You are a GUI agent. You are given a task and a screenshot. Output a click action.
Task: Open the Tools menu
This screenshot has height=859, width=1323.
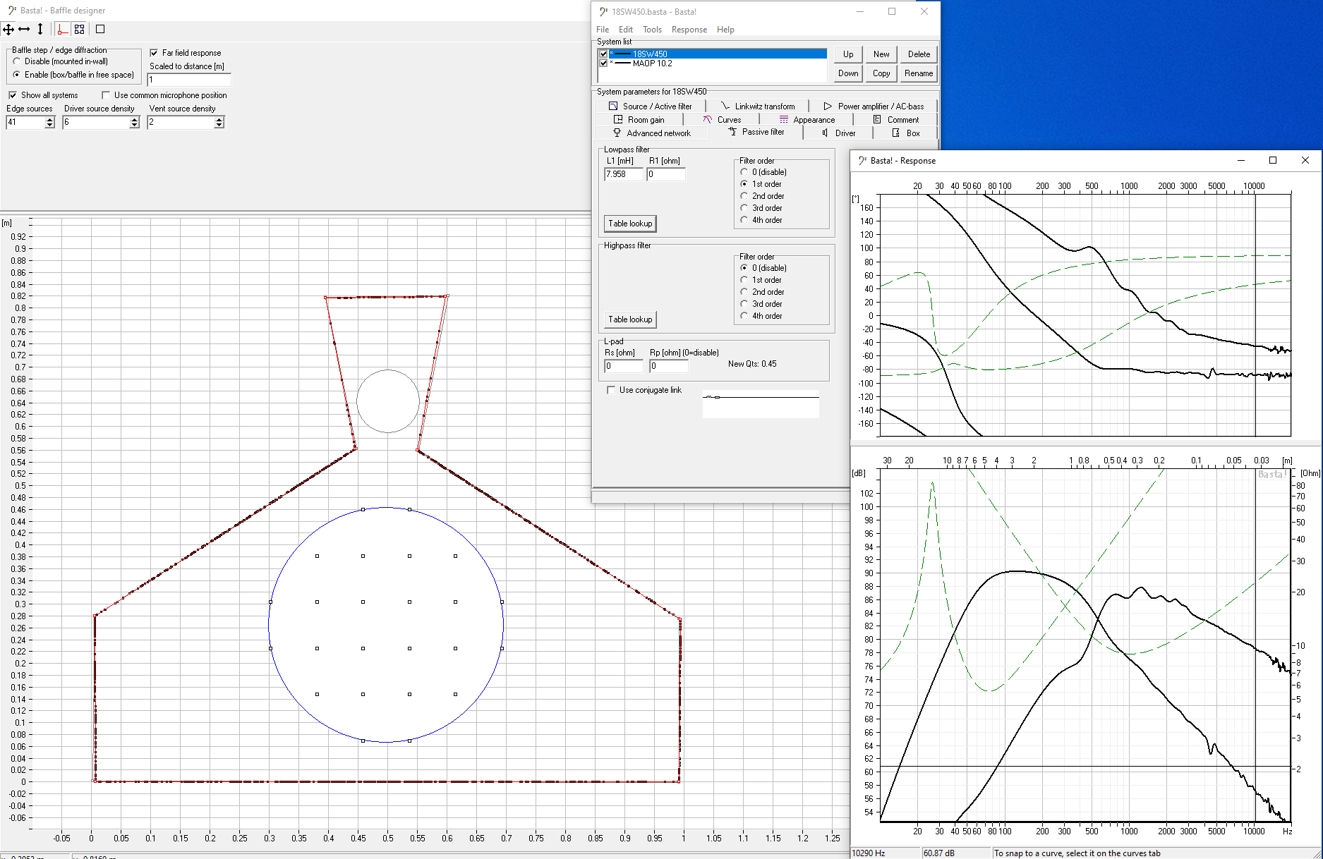point(652,30)
